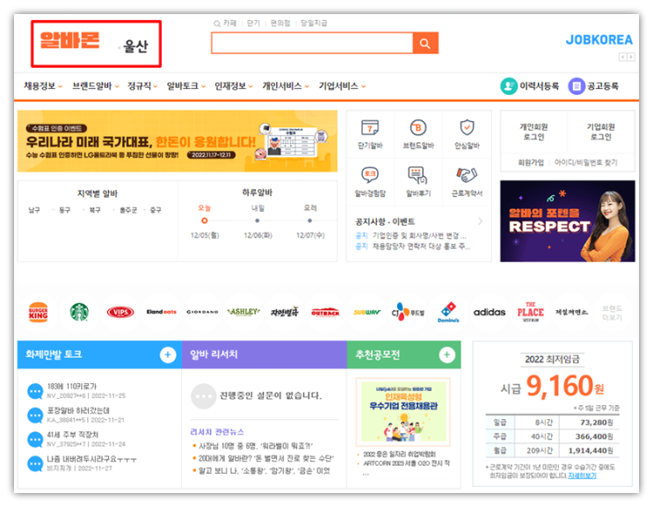653x507 pixels.
Task: Select the 울주군 region link
Action: 127,210
